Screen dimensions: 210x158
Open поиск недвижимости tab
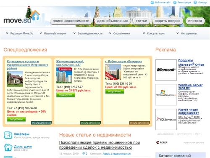point(71,21)
